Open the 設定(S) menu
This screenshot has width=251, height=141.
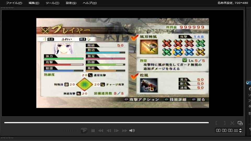coord(71,3)
